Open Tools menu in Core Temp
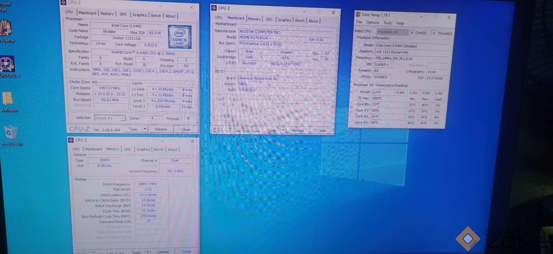 [388, 23]
